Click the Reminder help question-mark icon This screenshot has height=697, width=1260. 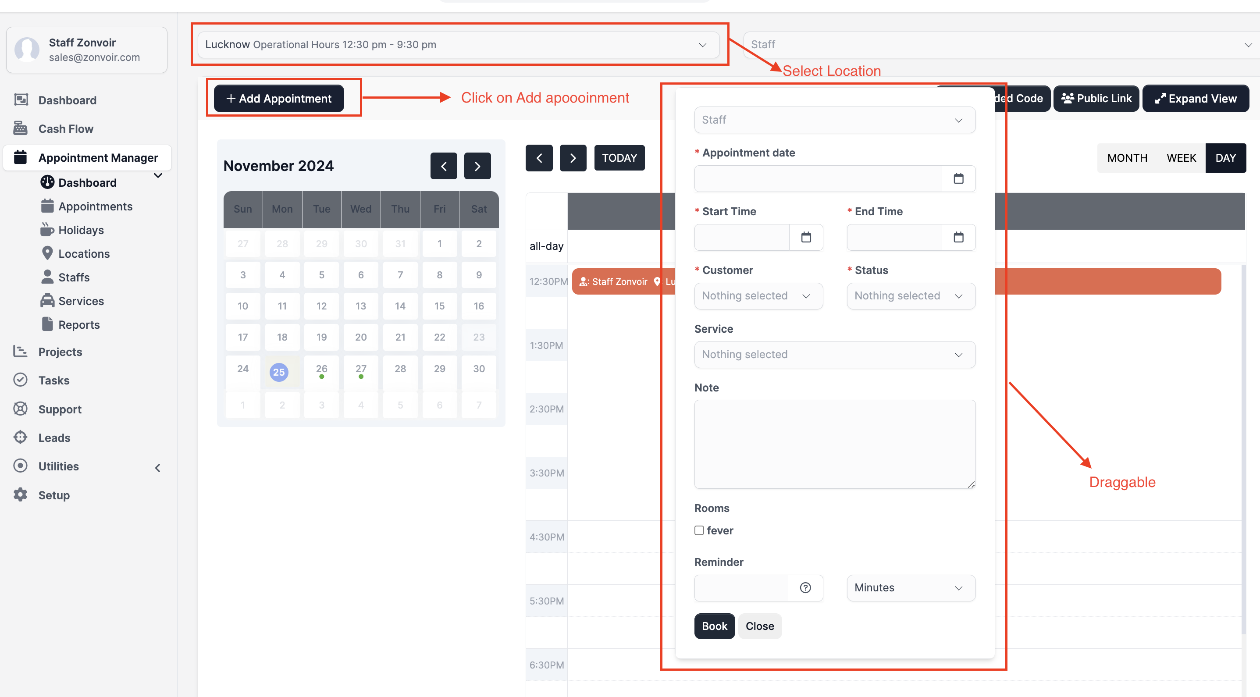[805, 587]
